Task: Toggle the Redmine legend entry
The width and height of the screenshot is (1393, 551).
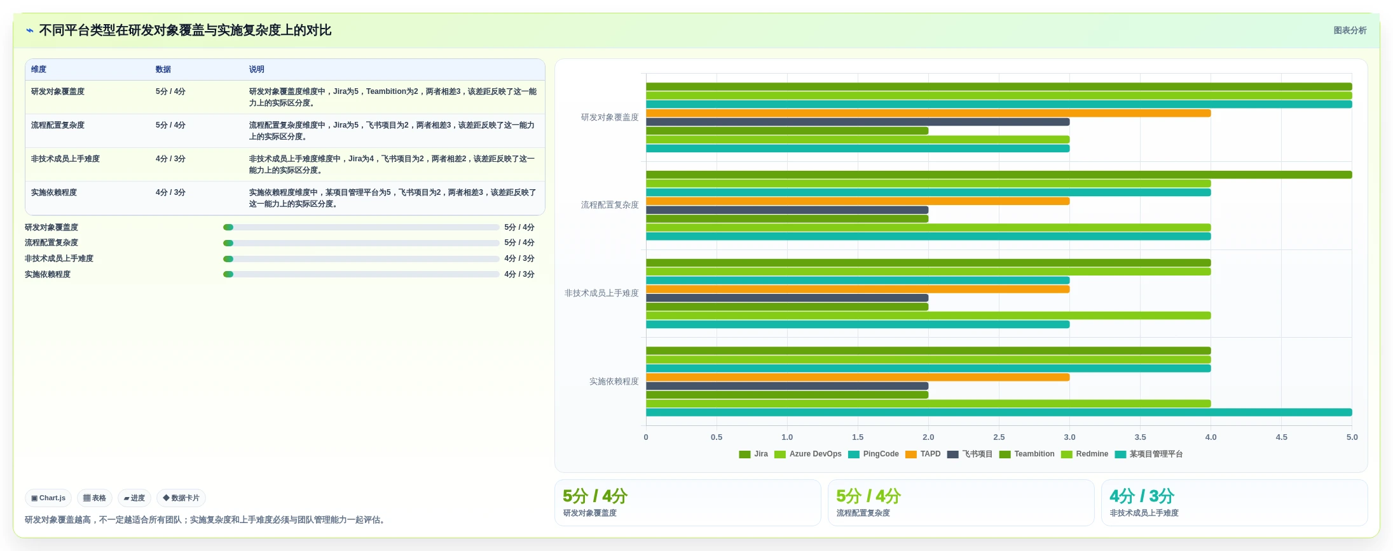Action: (x=1085, y=454)
